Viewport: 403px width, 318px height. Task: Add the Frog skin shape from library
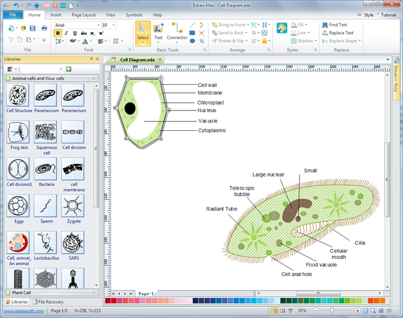point(18,133)
